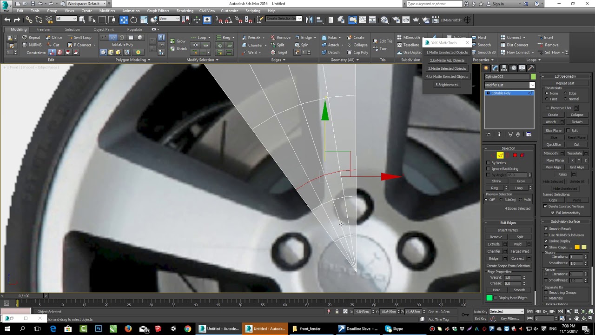Click the time slider showing 0 / 100

click(24, 296)
